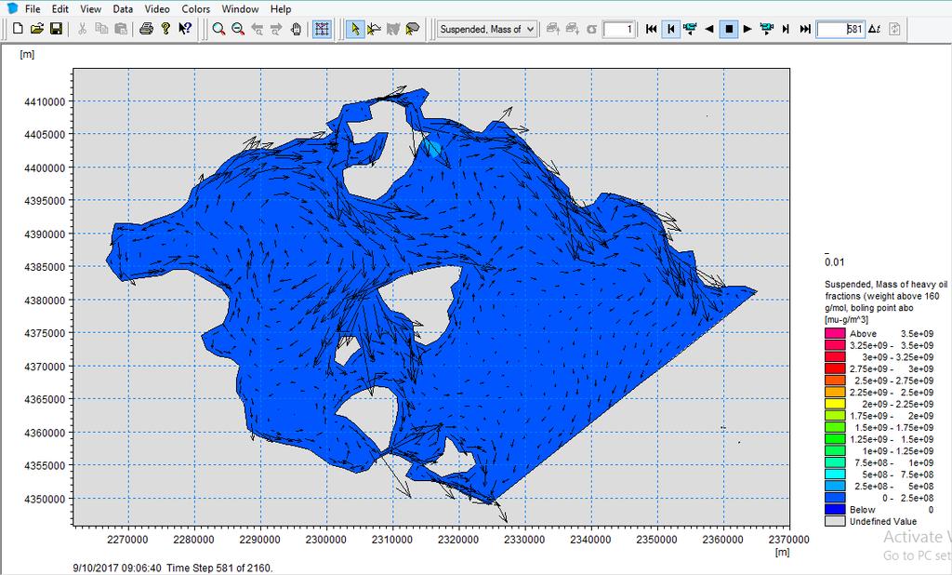Open the Edit menu
The width and height of the screenshot is (952, 575).
click(60, 9)
